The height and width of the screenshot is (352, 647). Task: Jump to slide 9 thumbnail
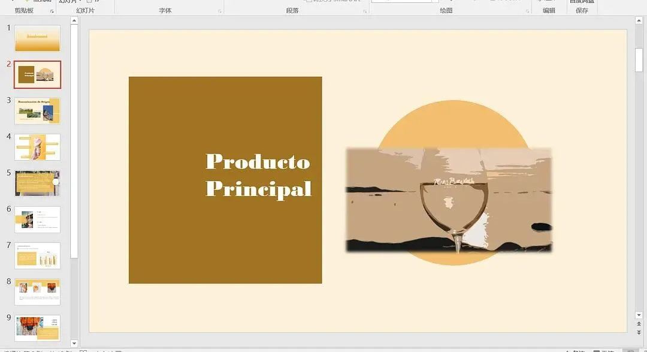coord(38,328)
